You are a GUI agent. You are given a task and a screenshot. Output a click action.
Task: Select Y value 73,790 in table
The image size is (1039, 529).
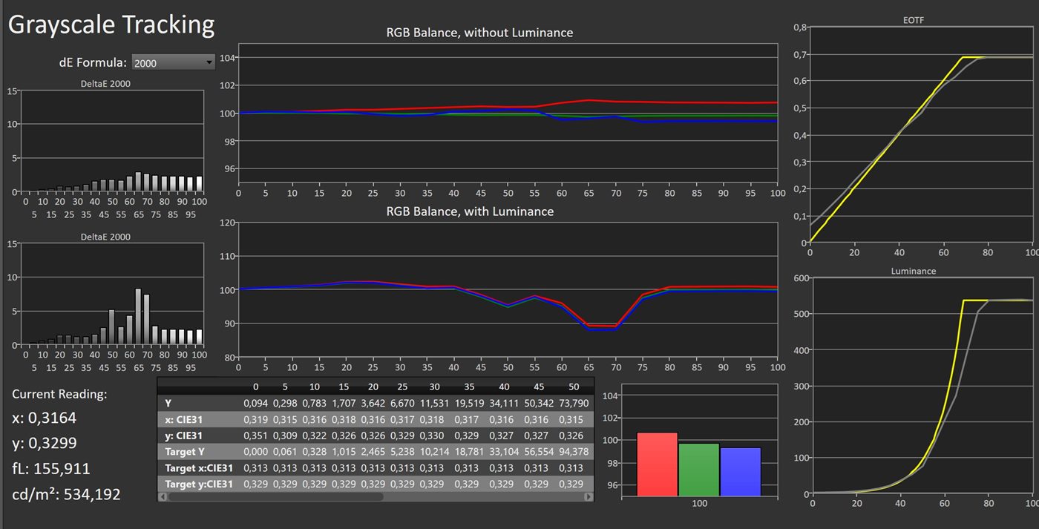pyautogui.click(x=571, y=403)
